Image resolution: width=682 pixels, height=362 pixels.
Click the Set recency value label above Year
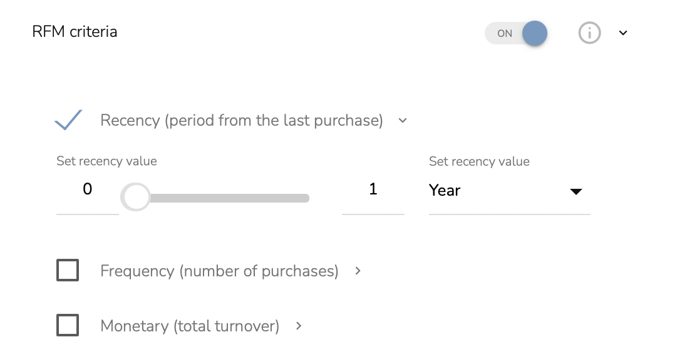click(479, 161)
